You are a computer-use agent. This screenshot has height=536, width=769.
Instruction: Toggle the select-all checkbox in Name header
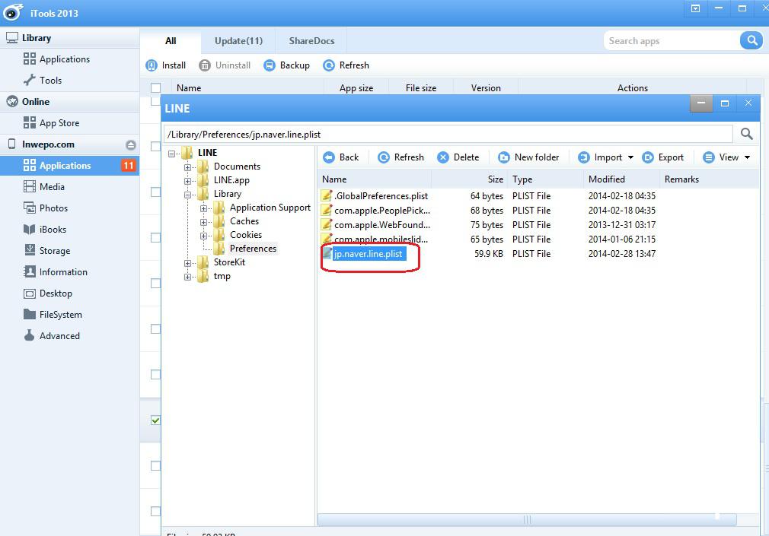pyautogui.click(x=156, y=88)
